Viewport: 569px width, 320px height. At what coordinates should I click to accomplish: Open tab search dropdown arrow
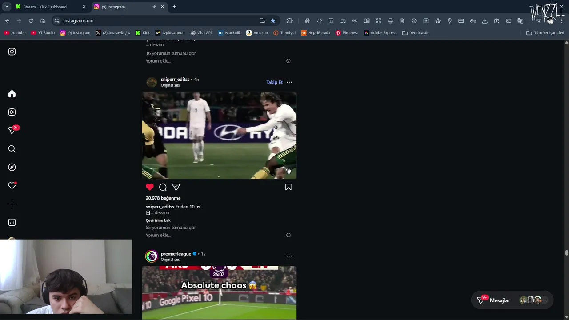[6, 7]
